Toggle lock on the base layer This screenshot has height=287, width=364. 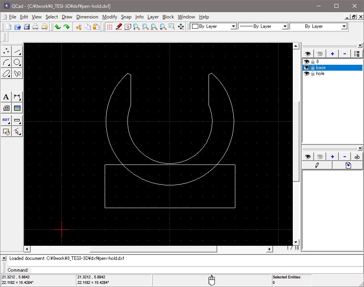tap(313, 68)
